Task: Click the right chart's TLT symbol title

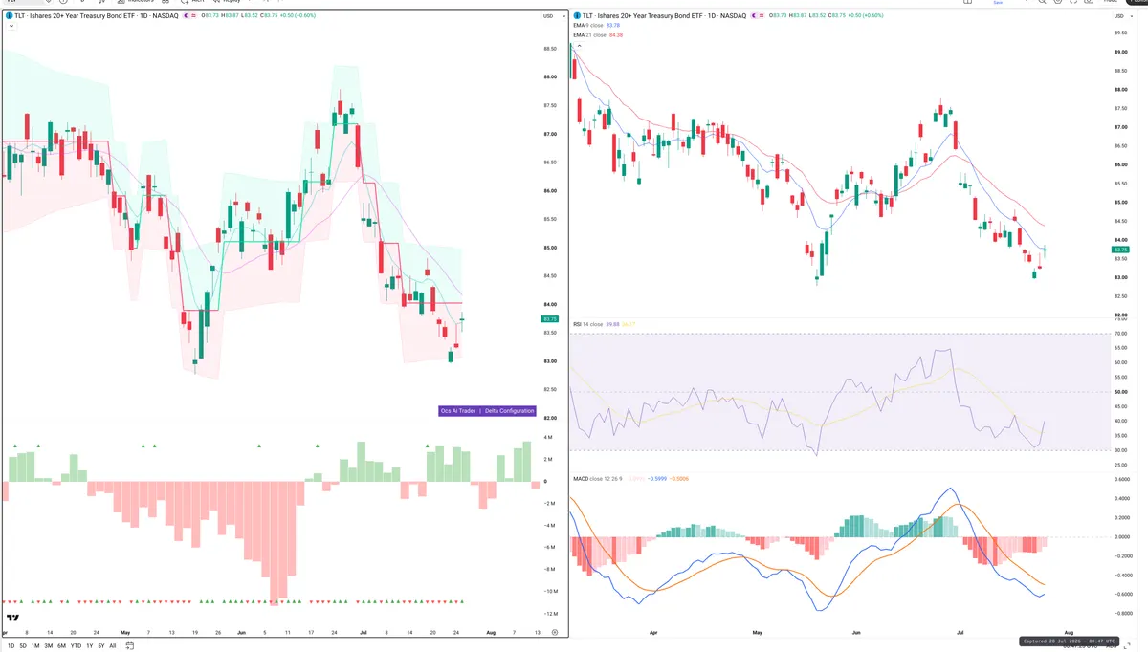Action: click(x=664, y=16)
